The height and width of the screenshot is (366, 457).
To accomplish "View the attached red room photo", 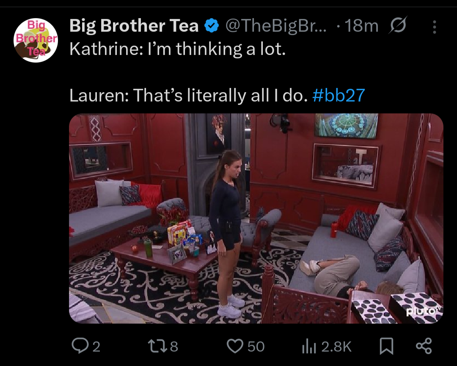I will [256, 218].
